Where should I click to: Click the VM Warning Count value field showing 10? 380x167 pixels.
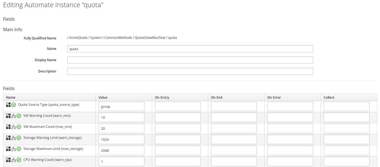[x=121, y=117]
